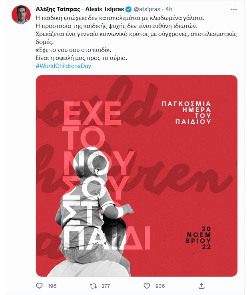Click the share upload icon
Viewport: 247px width, 295px height.
[x=201, y=286]
